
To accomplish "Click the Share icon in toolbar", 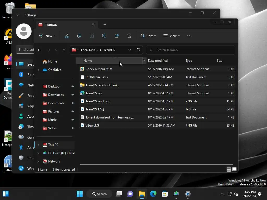I will coord(117,36).
